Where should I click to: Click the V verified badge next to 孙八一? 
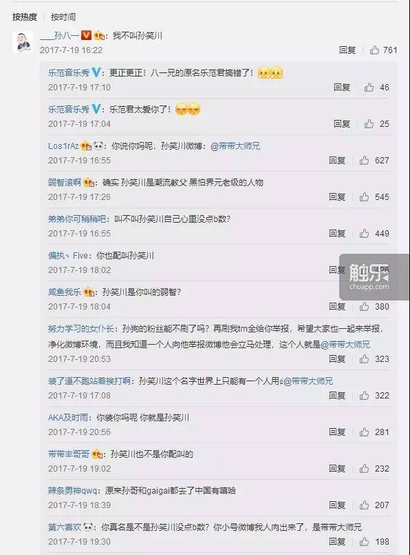(86, 35)
